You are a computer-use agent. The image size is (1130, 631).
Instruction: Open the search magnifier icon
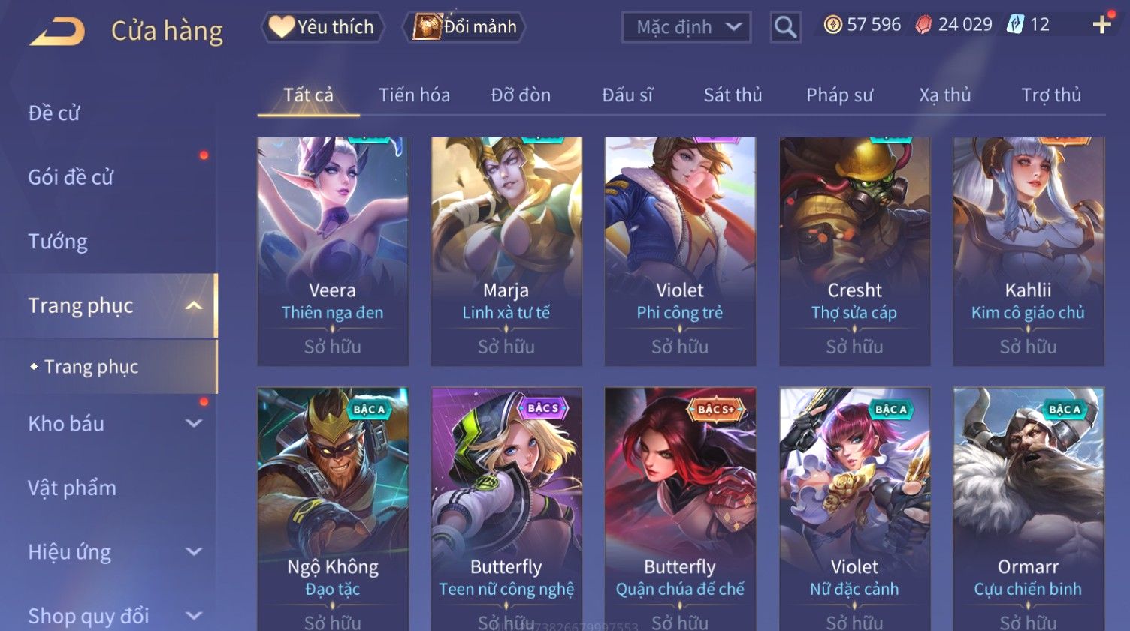[x=785, y=27]
